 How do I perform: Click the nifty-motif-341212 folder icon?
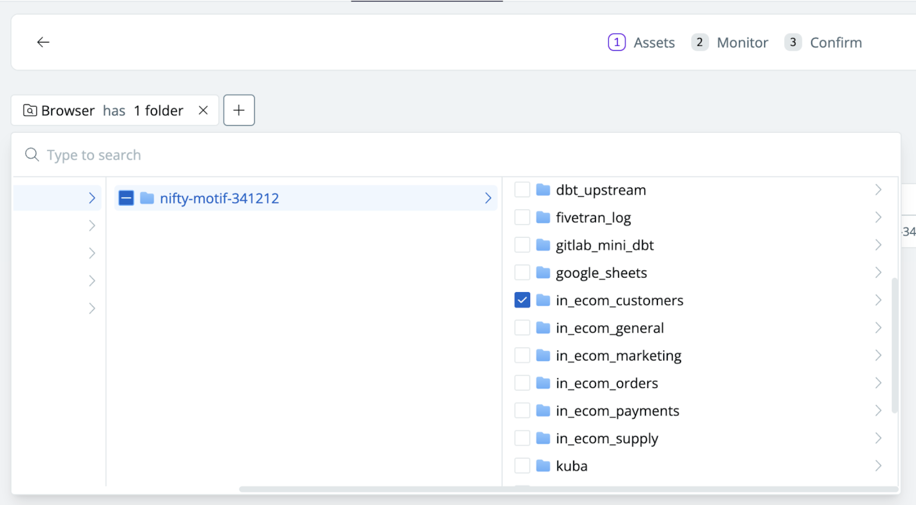147,198
